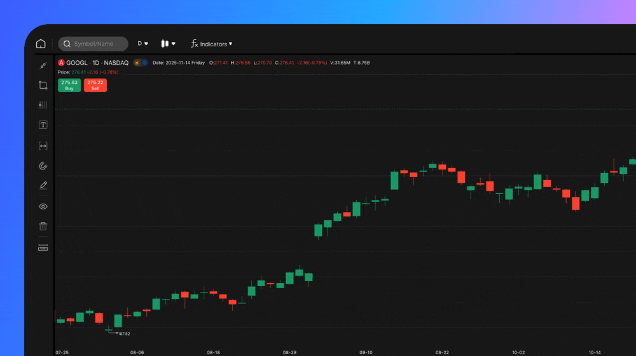Viewport: 636px width, 356px height.
Task: Click the high value H:278.56
Action: pos(240,63)
